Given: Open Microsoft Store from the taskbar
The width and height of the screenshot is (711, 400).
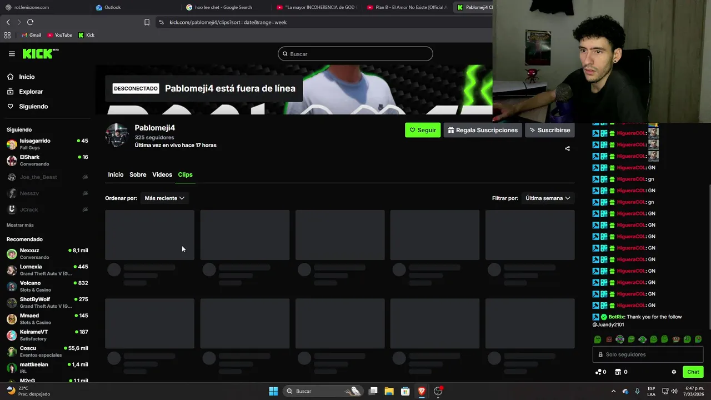Looking at the screenshot, I should pos(405,391).
